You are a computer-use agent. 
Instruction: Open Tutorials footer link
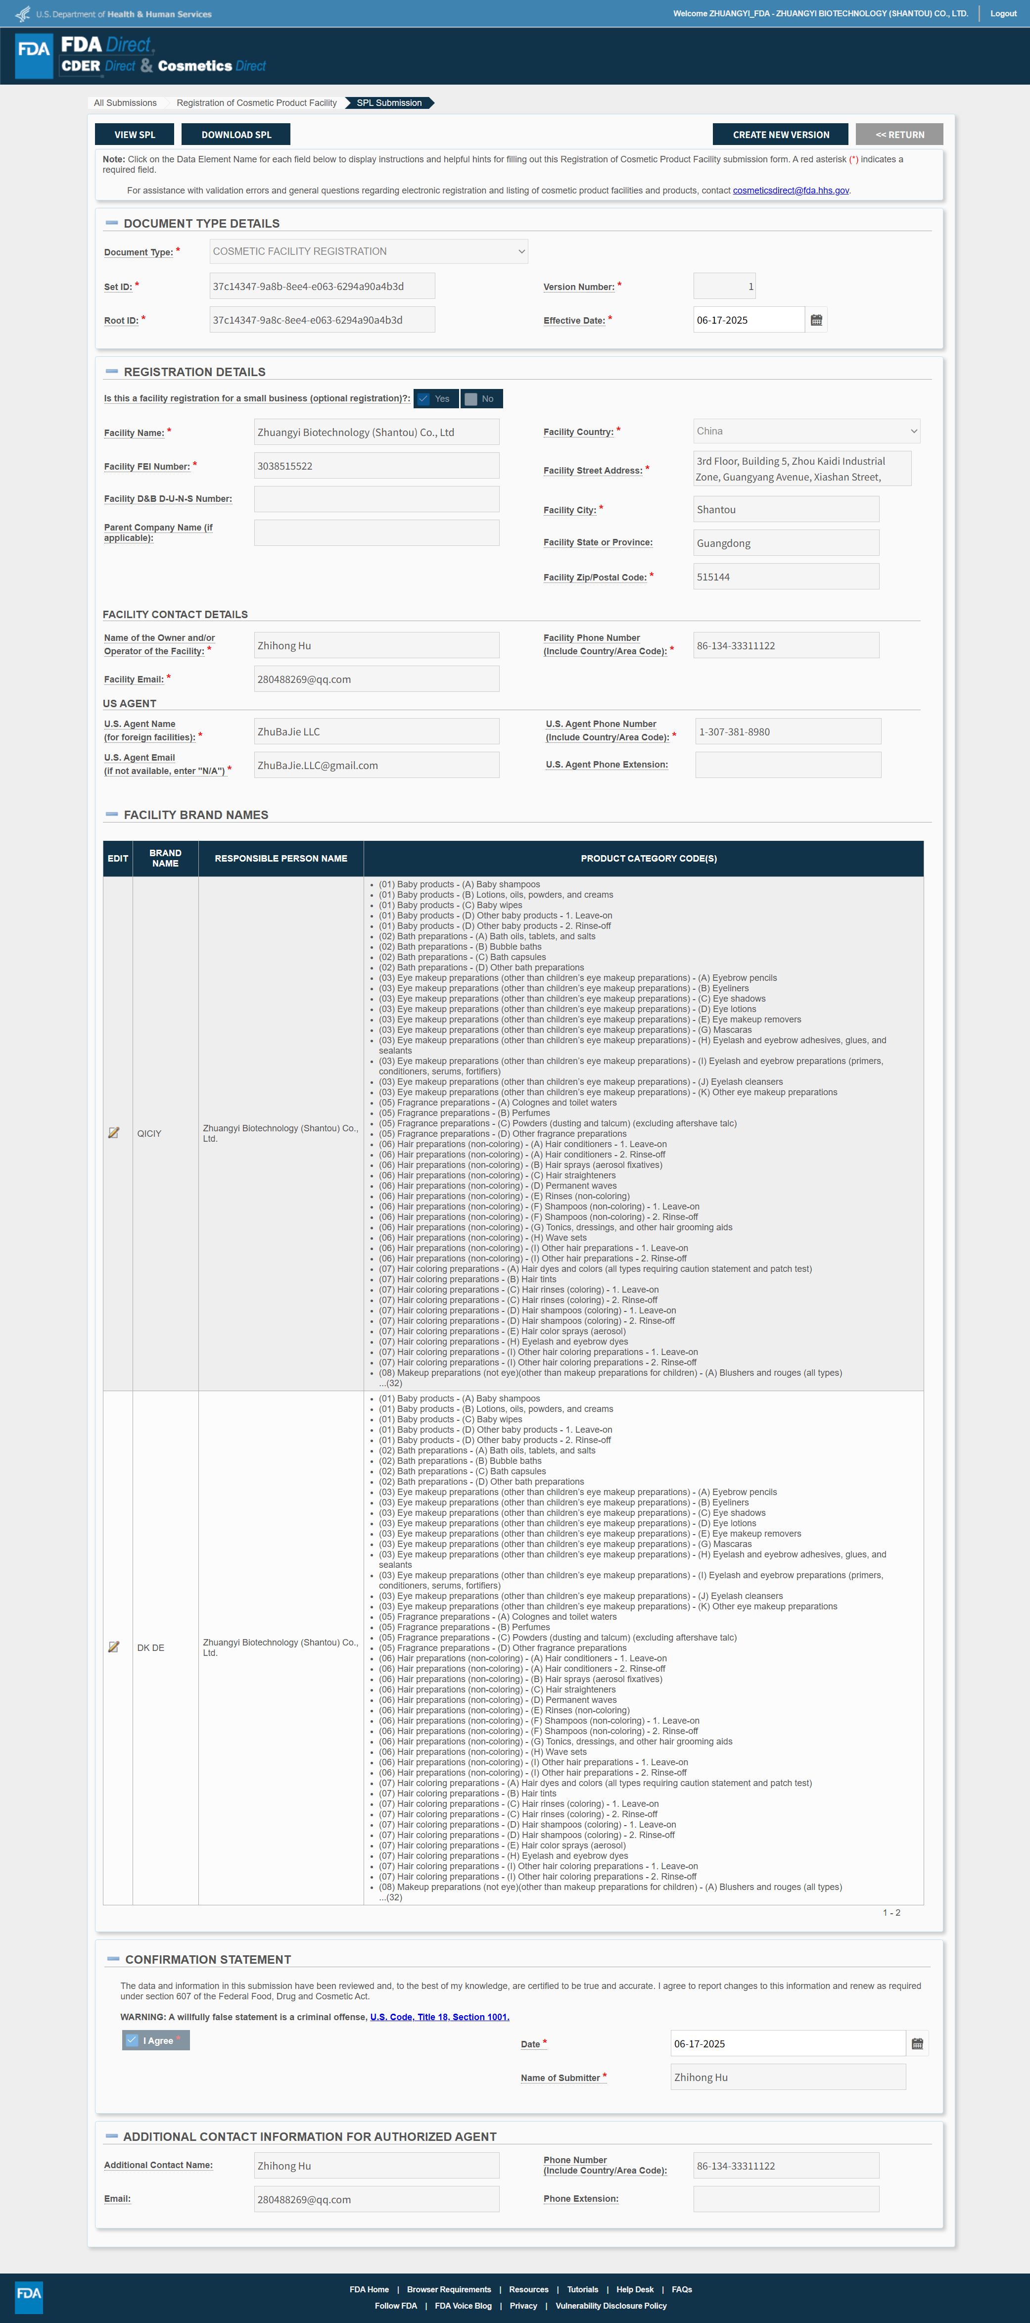point(582,2290)
